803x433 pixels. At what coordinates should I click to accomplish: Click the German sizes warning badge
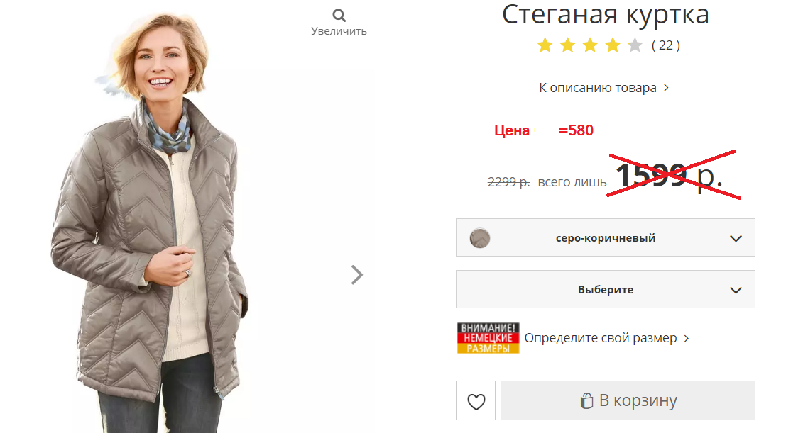tap(488, 338)
